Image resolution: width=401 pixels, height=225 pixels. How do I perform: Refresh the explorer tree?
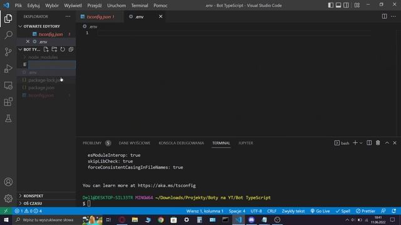(x=63, y=49)
